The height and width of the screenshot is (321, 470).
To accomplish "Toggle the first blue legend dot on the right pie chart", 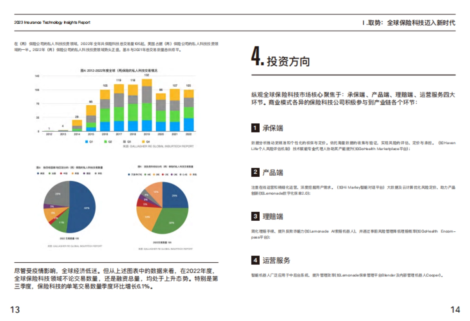I will 128,174.
